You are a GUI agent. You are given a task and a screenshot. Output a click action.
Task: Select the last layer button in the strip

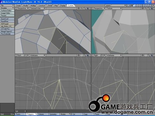[151, 5]
